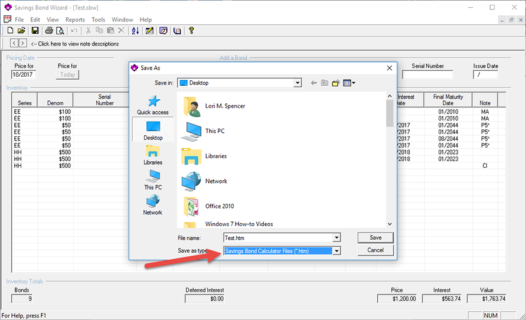This screenshot has height=320, width=526.
Task: Click the next note arrow button
Action: (23, 43)
